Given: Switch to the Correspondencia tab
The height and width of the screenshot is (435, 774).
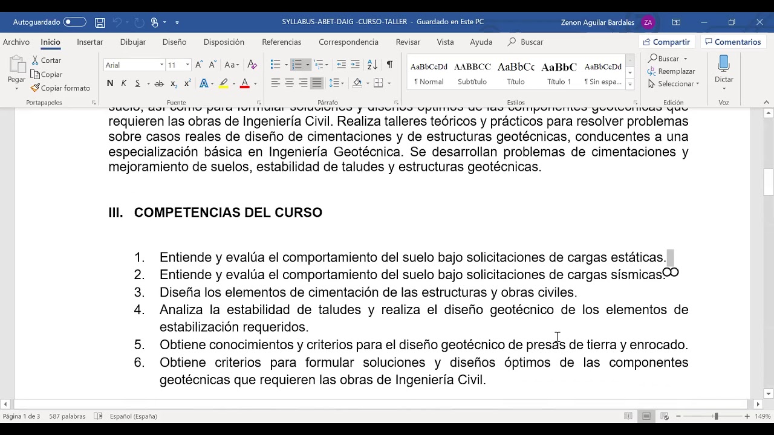Looking at the screenshot, I should [348, 42].
